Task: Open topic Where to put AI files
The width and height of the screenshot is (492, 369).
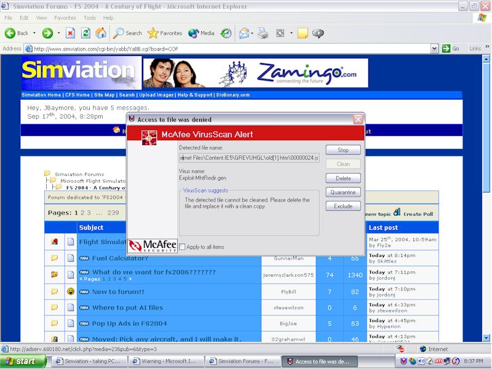Action: tap(127, 307)
